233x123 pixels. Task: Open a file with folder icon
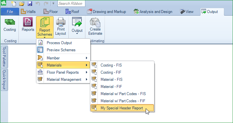click(22, 4)
